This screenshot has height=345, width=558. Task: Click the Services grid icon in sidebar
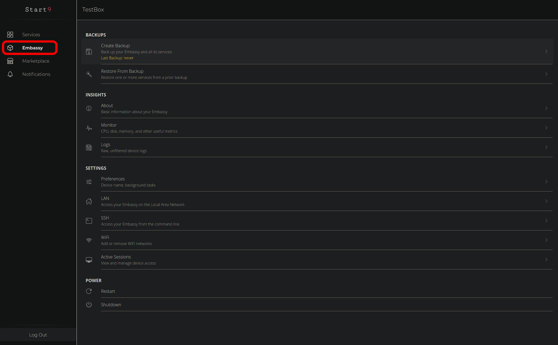[x=10, y=35]
